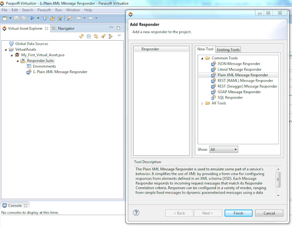Open the explorer View Menu triangle
Screen dimensions: 292x227
click(119, 36)
